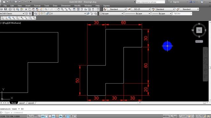
Task: Open the Table Style manager icon
Action: pos(153,9)
